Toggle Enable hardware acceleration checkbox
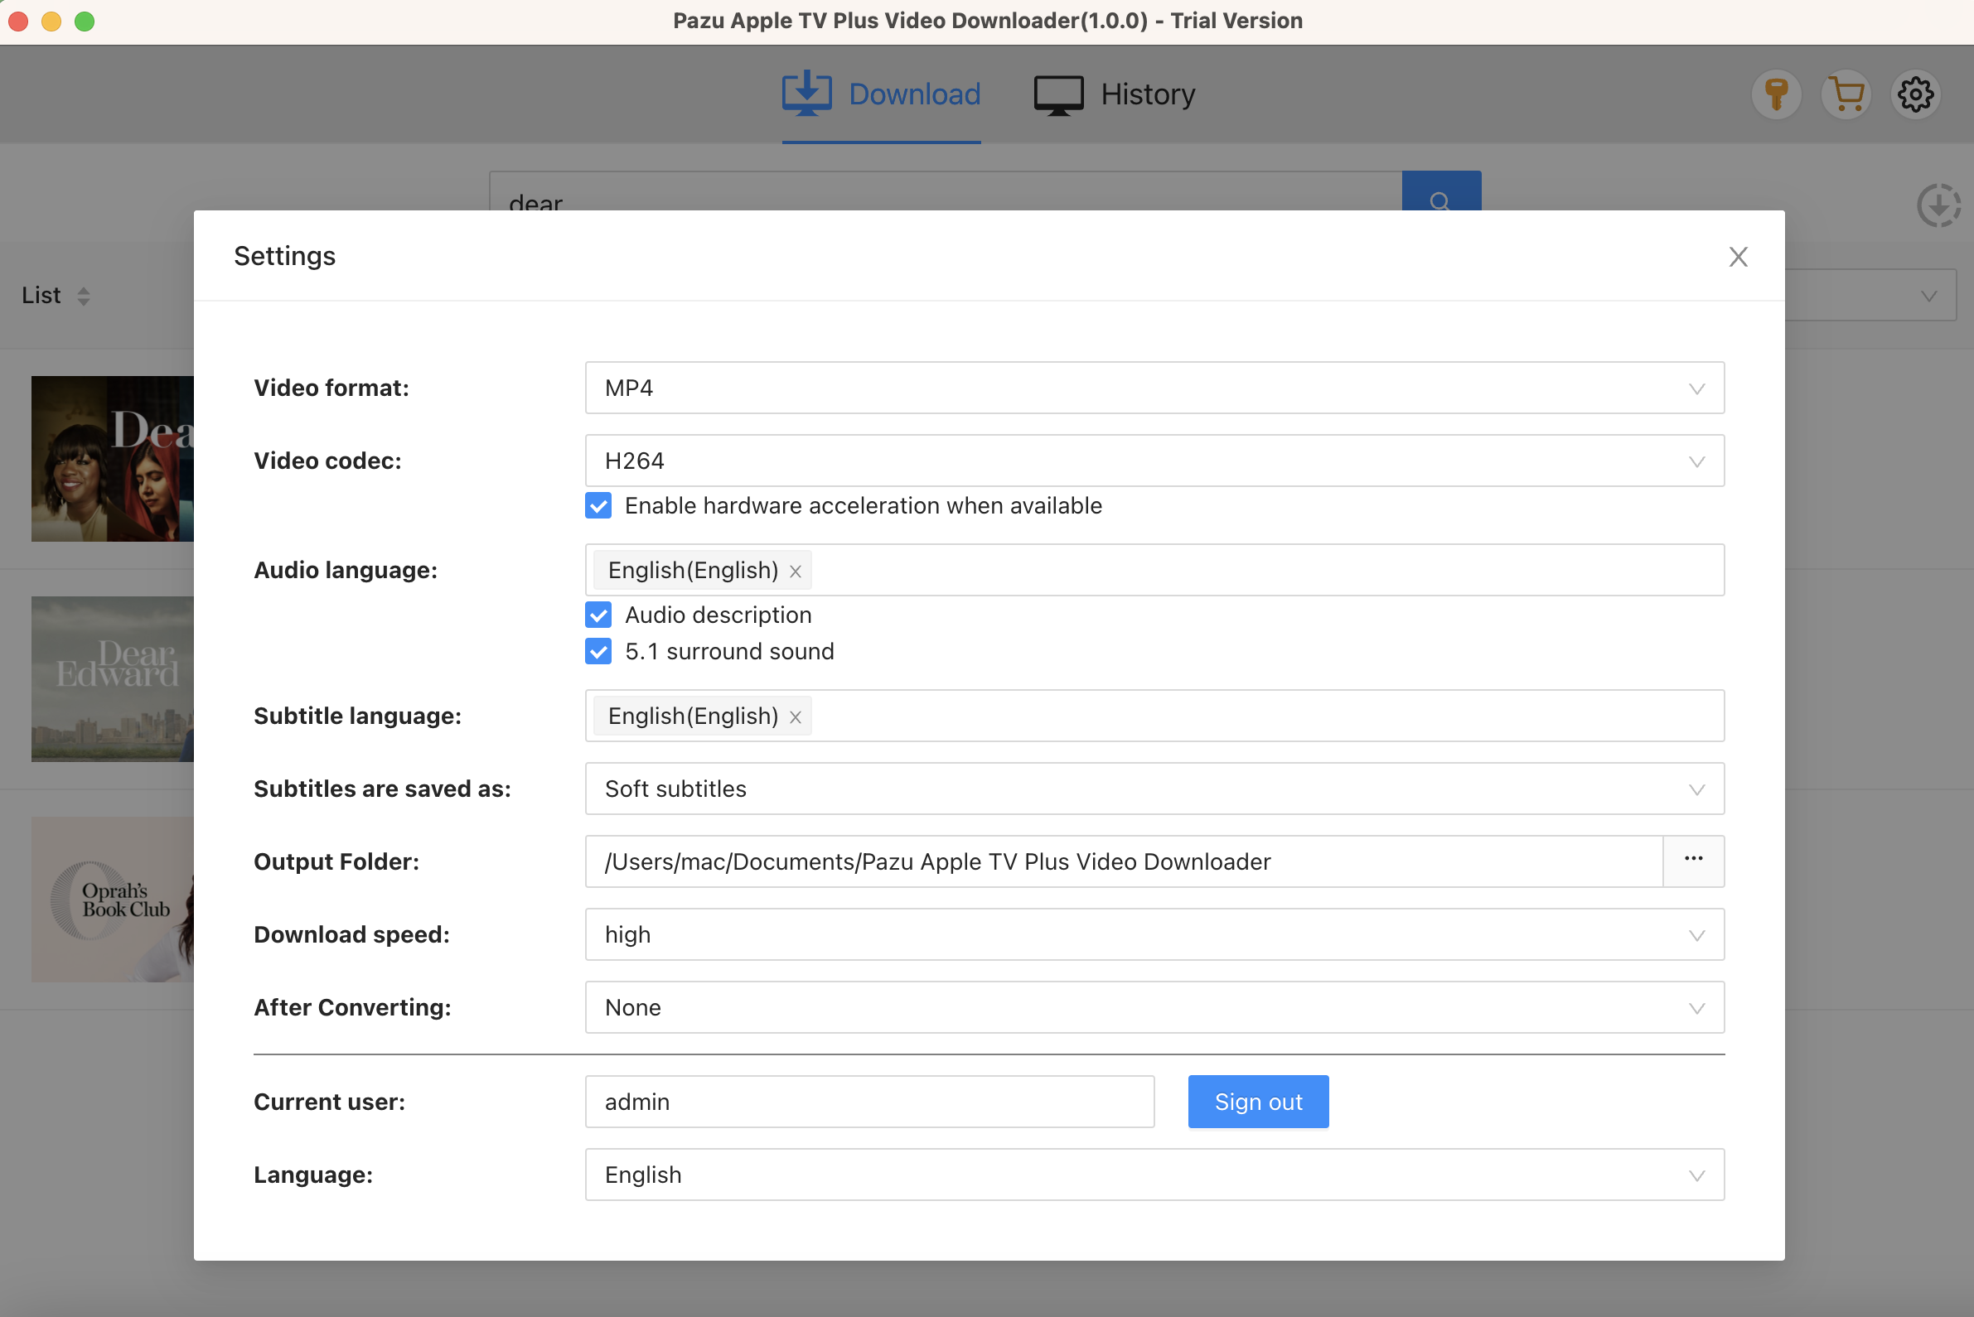The height and width of the screenshot is (1317, 1974). pyautogui.click(x=598, y=505)
